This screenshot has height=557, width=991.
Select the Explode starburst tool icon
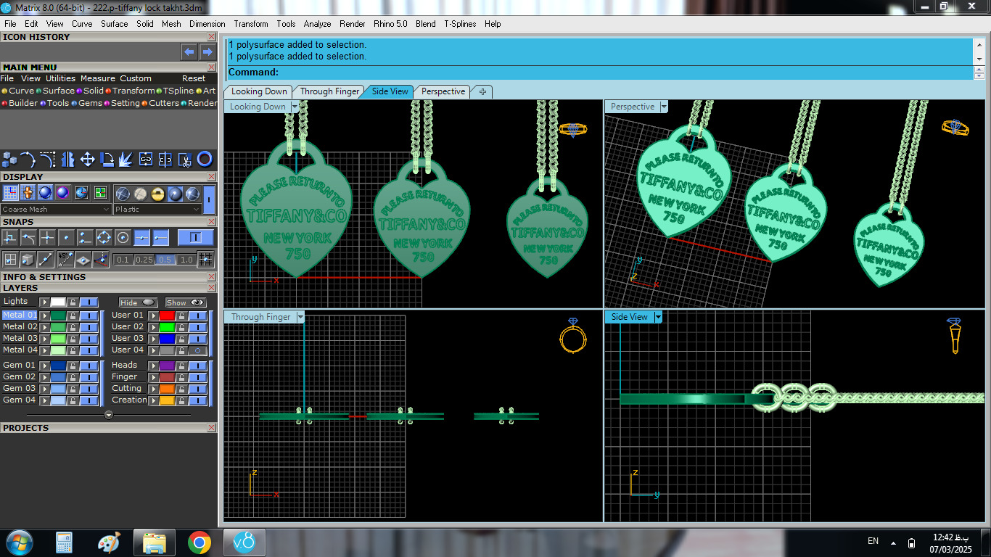pyautogui.click(x=126, y=160)
